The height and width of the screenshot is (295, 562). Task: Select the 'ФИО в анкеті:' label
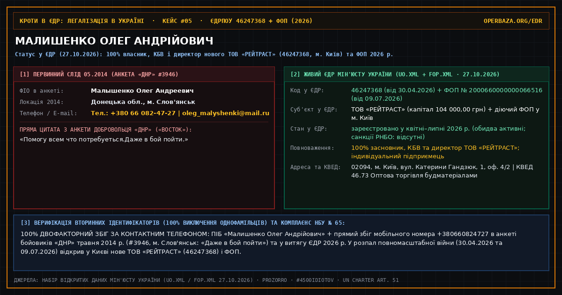[42, 91]
